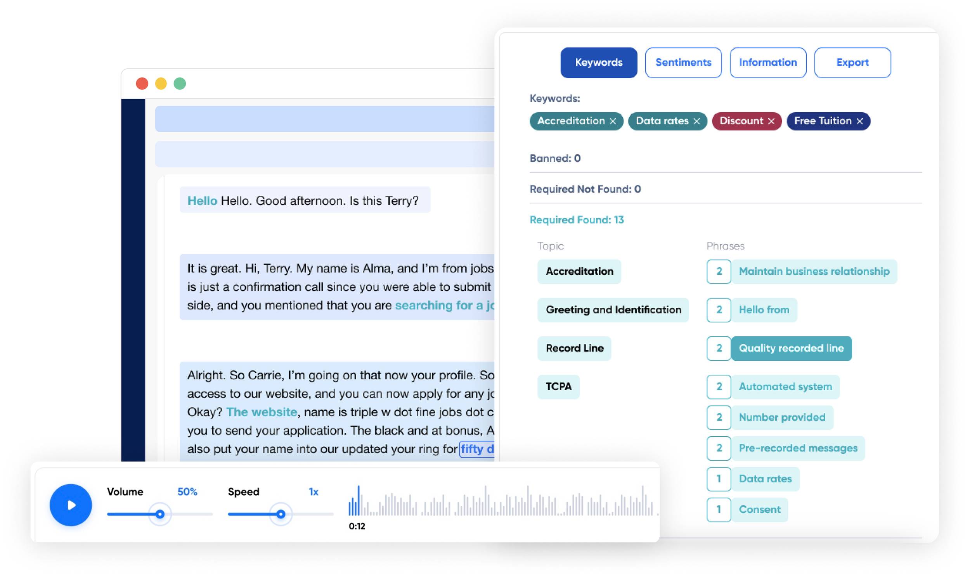970x577 pixels.
Task: Select the TCPA topic
Action: click(558, 387)
